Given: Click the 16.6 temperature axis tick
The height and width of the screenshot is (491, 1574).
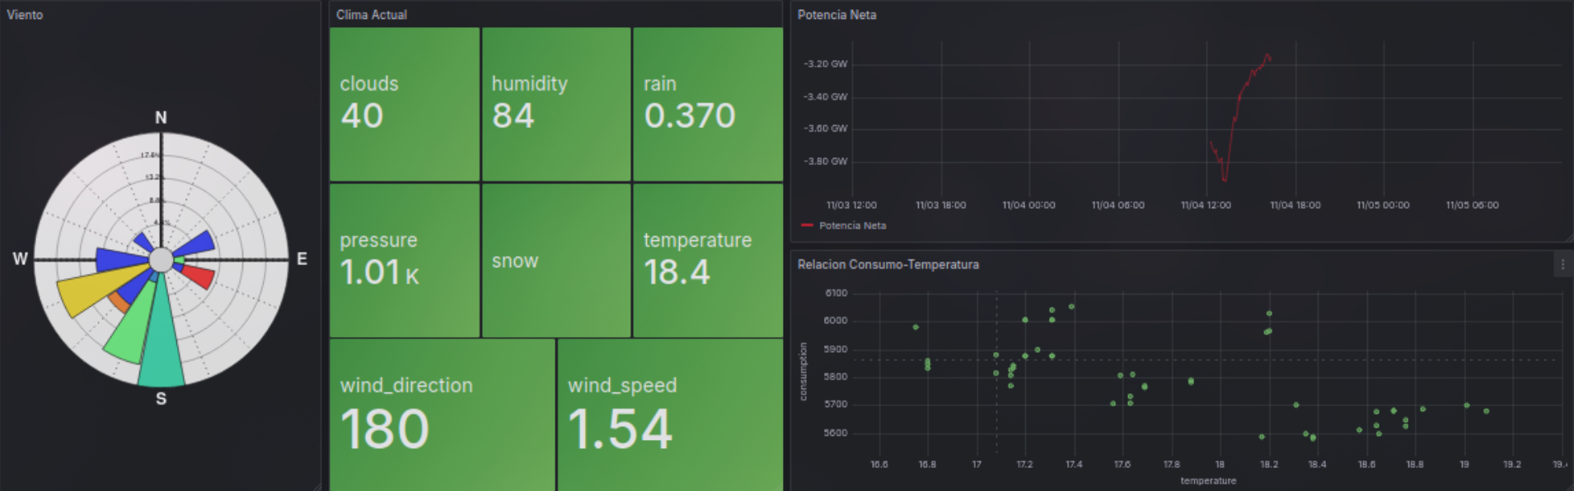Looking at the screenshot, I should coord(879,465).
